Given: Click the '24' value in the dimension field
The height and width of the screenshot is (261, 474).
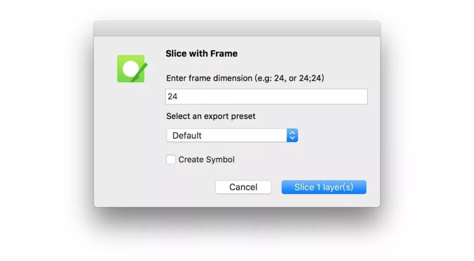Looking at the screenshot, I should pos(172,97).
